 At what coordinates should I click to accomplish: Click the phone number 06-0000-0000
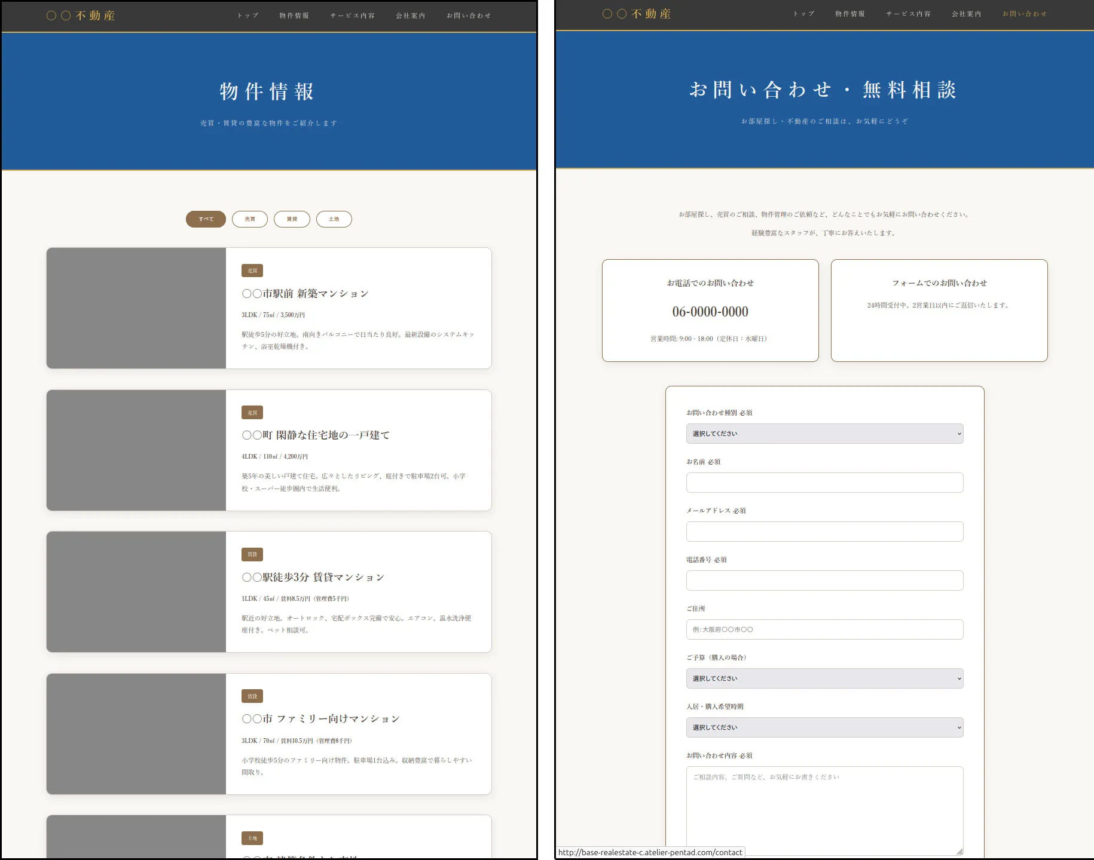pos(711,311)
